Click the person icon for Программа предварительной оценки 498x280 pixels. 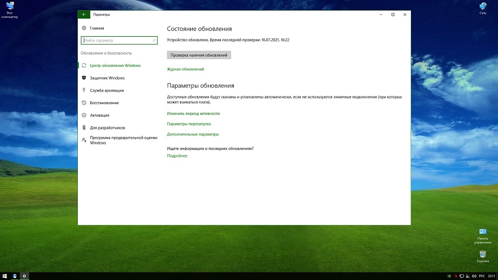pyautogui.click(x=84, y=140)
